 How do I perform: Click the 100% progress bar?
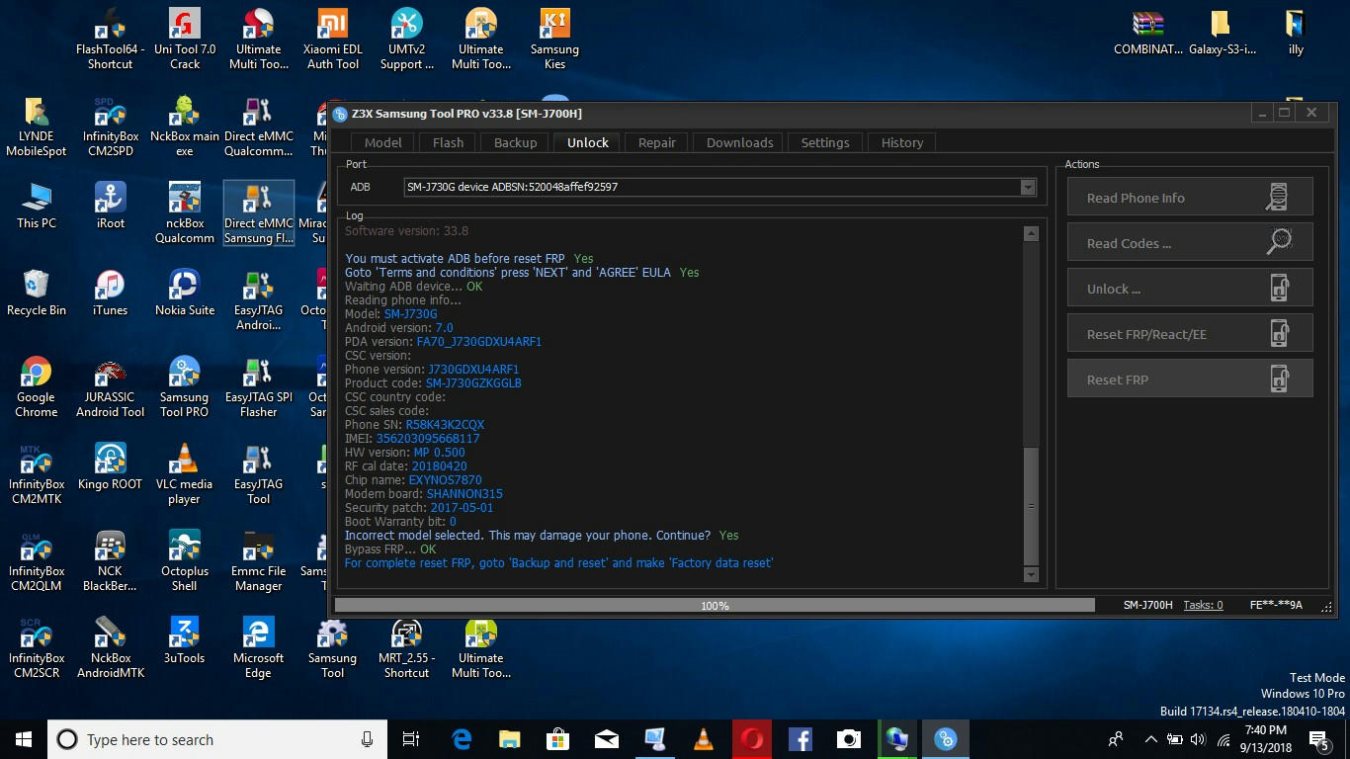click(x=715, y=605)
